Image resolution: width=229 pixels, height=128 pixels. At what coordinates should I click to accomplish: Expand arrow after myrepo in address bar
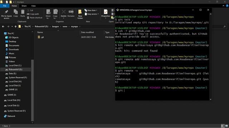click(x=80, y=27)
